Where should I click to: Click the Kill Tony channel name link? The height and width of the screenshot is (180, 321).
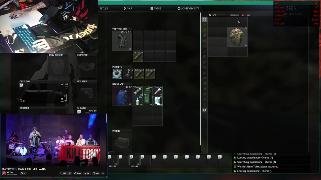[10, 172]
